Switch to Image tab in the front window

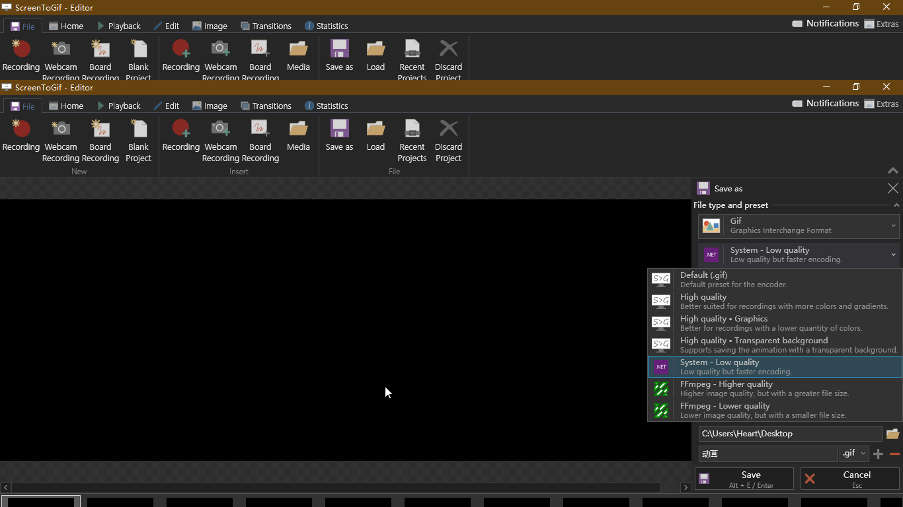click(210, 106)
